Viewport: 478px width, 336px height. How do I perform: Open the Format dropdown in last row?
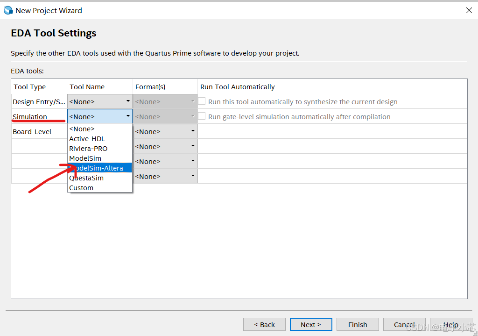coord(165,176)
